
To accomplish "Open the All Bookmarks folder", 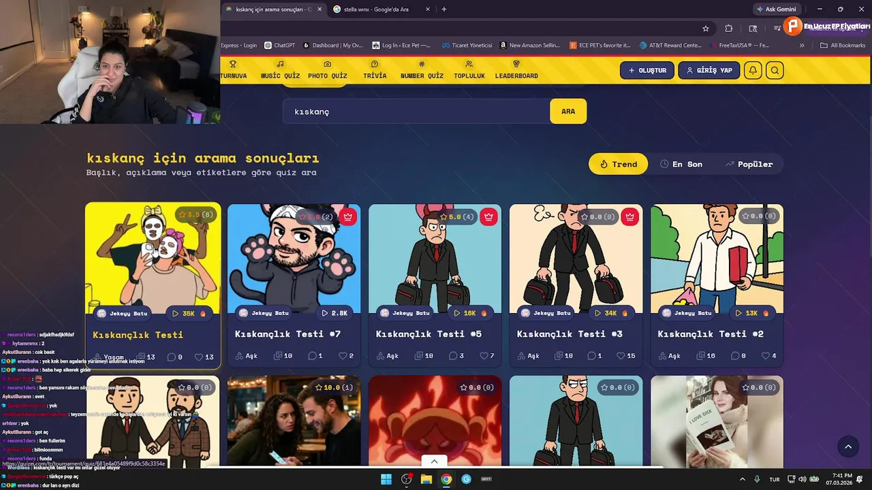I will click(x=843, y=45).
